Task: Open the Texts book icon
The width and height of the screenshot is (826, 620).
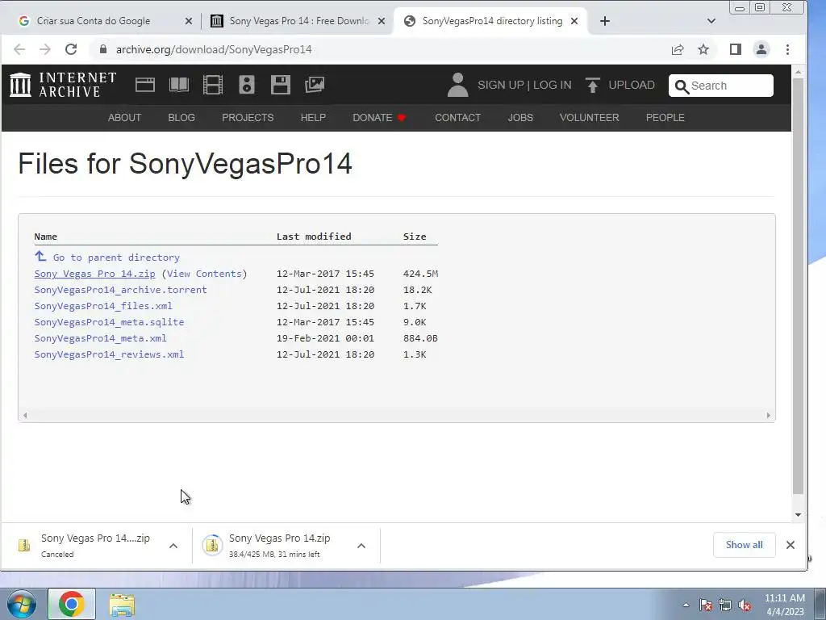Action: point(179,85)
